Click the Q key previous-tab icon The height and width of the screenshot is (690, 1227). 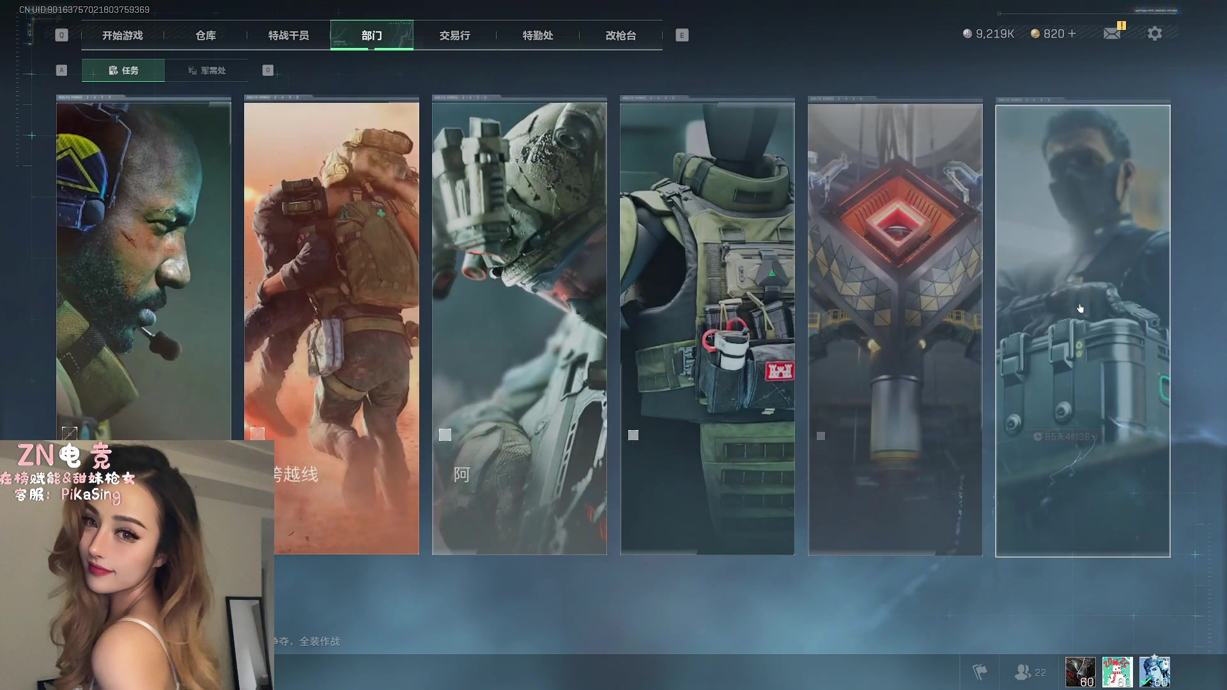[61, 35]
